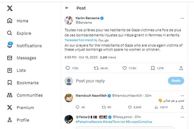Like Benzema's post with 117.3K likes

click(x=124, y=68)
